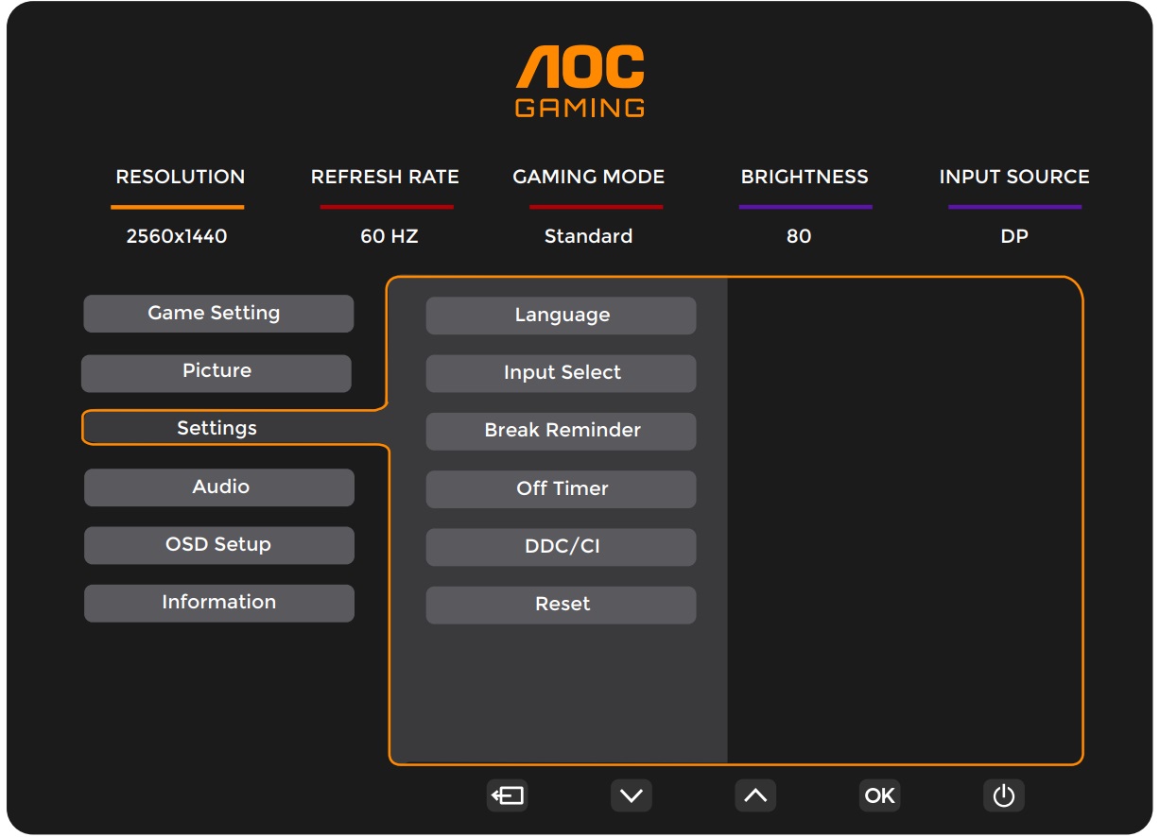Open the Audio menu
1160x837 pixels.
coord(219,487)
